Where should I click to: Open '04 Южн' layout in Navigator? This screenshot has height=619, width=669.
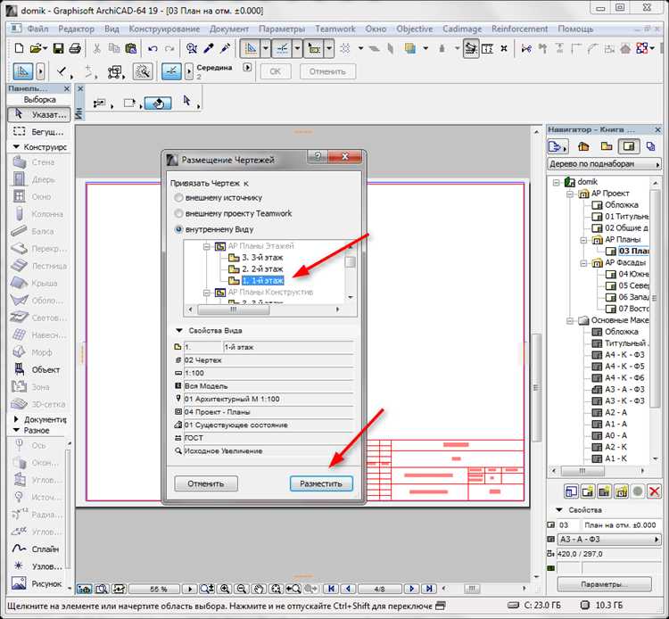point(633,274)
